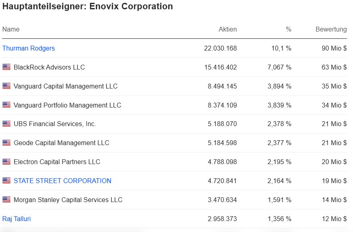
Task: Click share count 4.720.841
Action: [x=222, y=181]
